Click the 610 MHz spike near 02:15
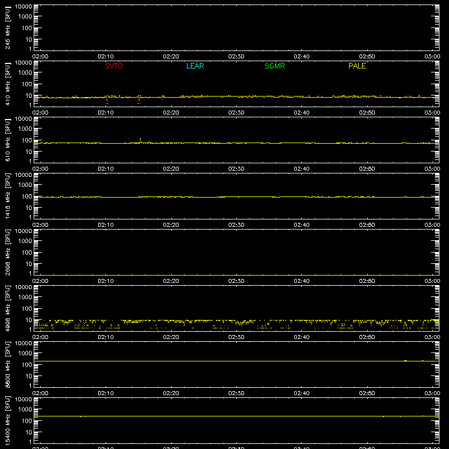This screenshot has width=449, height=449. tap(140, 140)
